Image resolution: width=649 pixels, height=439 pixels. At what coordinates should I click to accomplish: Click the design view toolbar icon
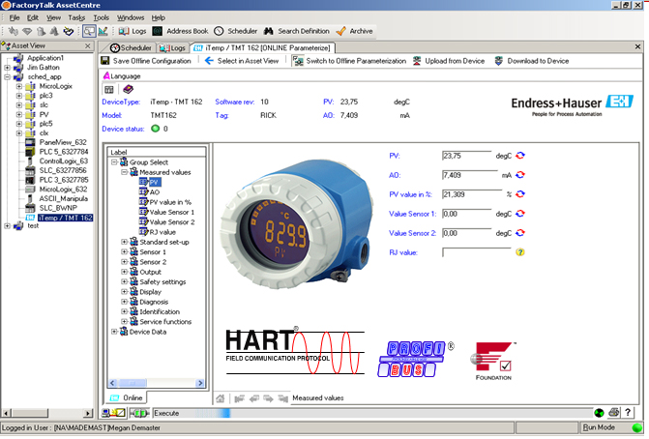(89, 31)
